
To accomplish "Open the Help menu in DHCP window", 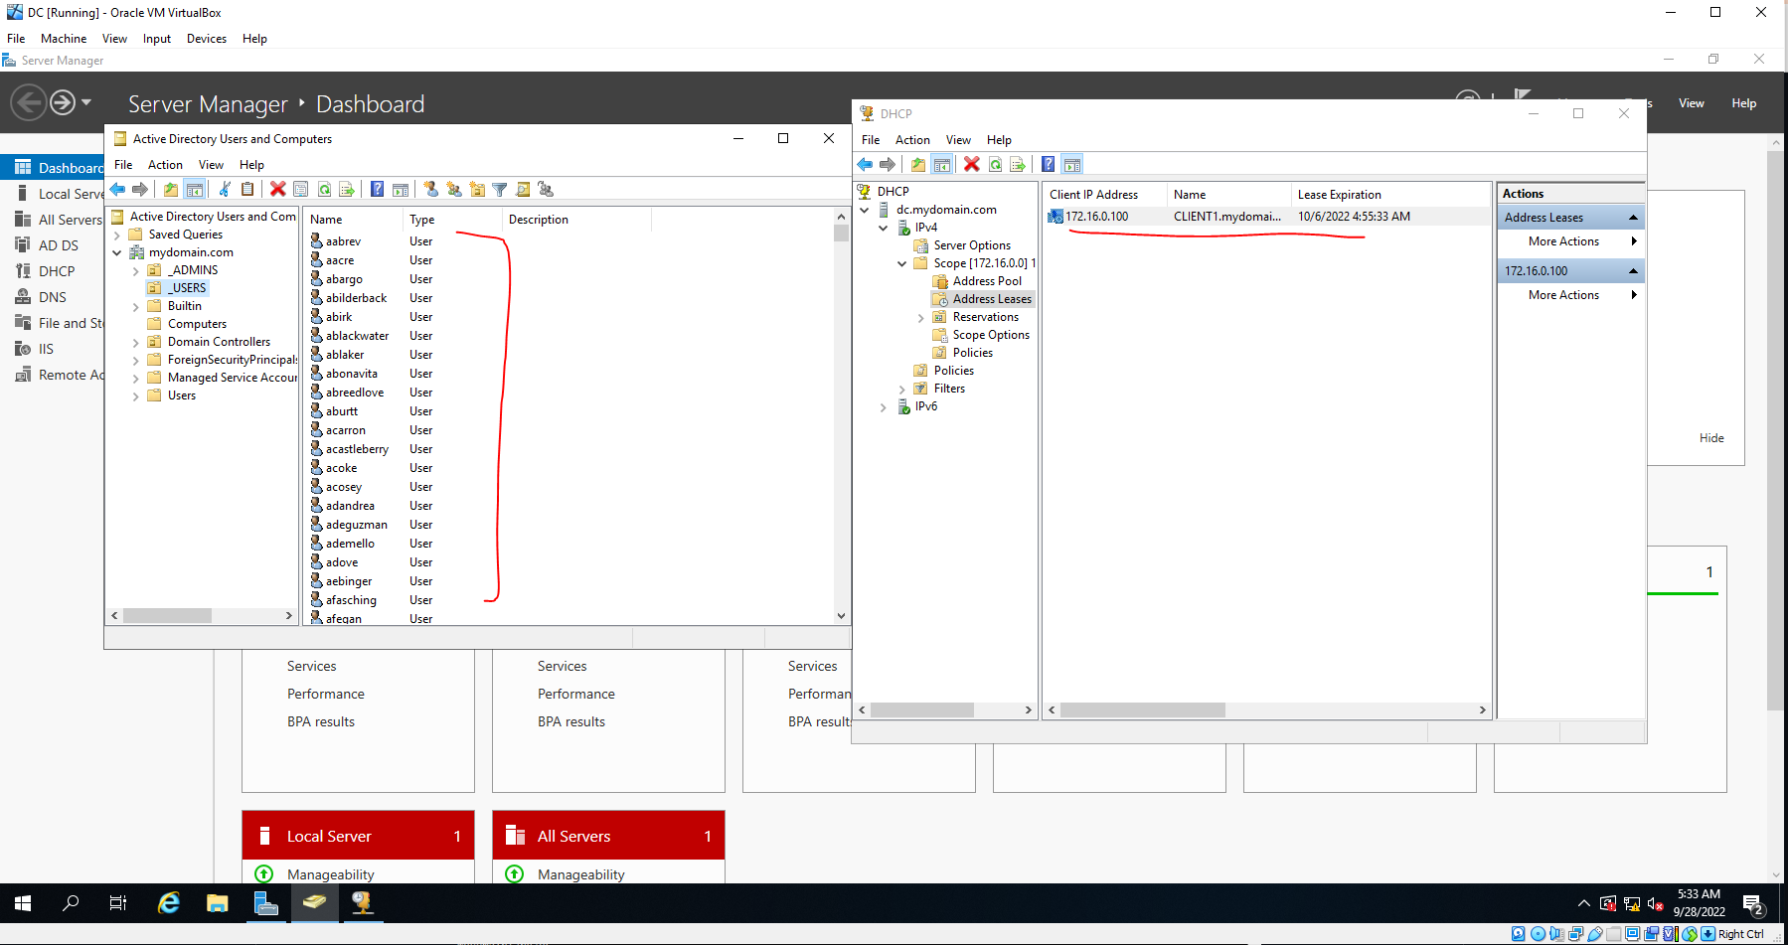I will 999,140.
